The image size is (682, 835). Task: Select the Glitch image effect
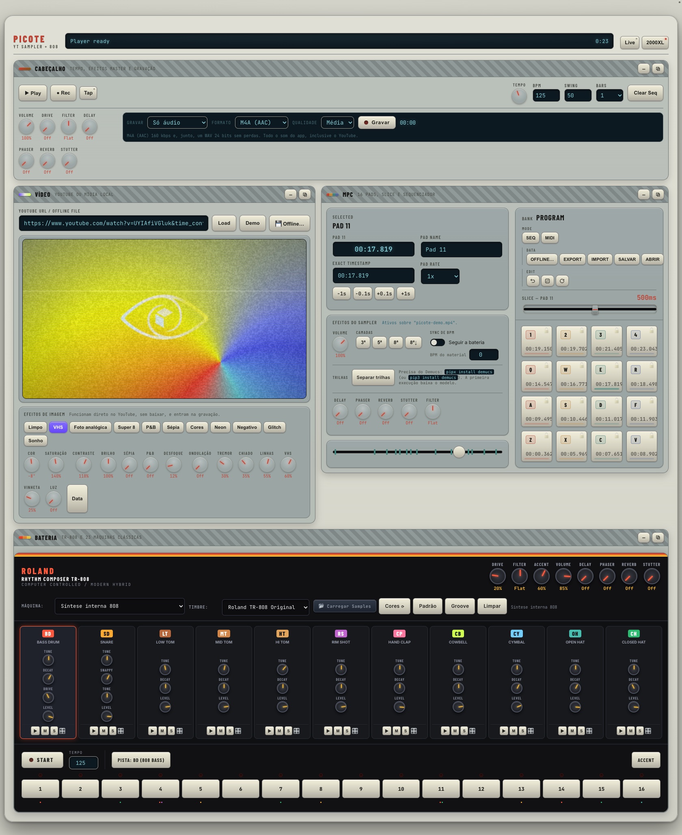(274, 427)
